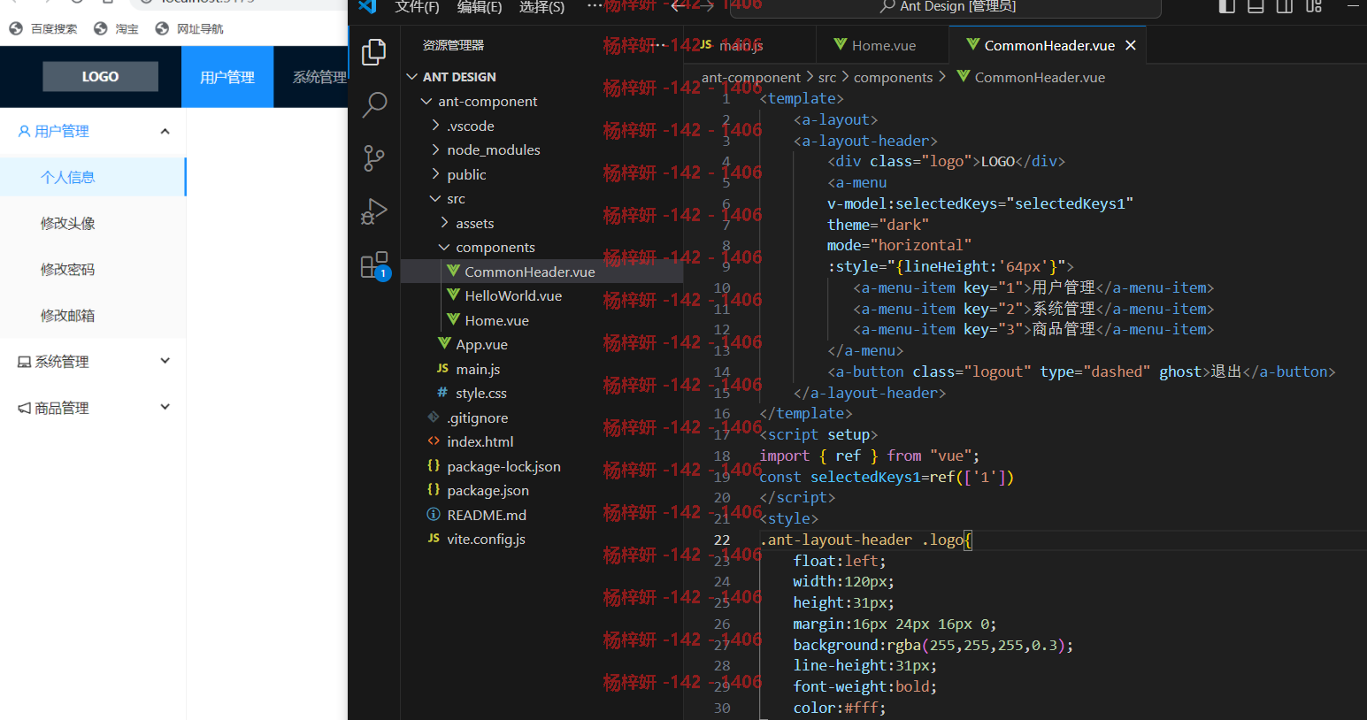Image resolution: width=1367 pixels, height=720 pixels.
Task: Click the Vue icon of the Home.vue tab
Action: click(x=841, y=45)
